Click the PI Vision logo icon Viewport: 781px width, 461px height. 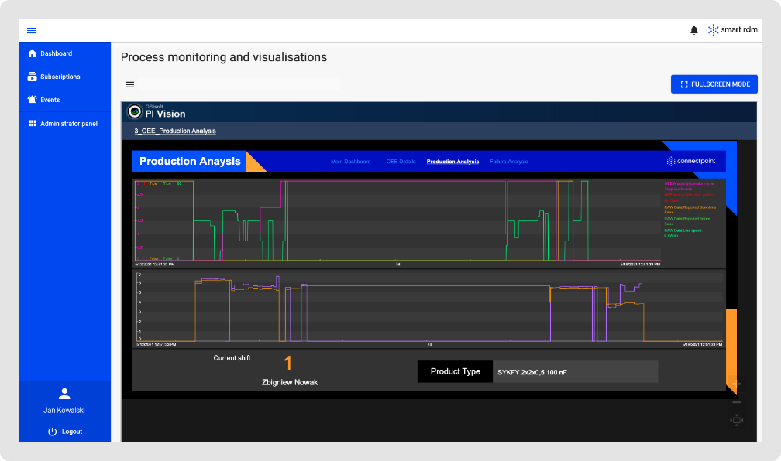click(x=134, y=111)
